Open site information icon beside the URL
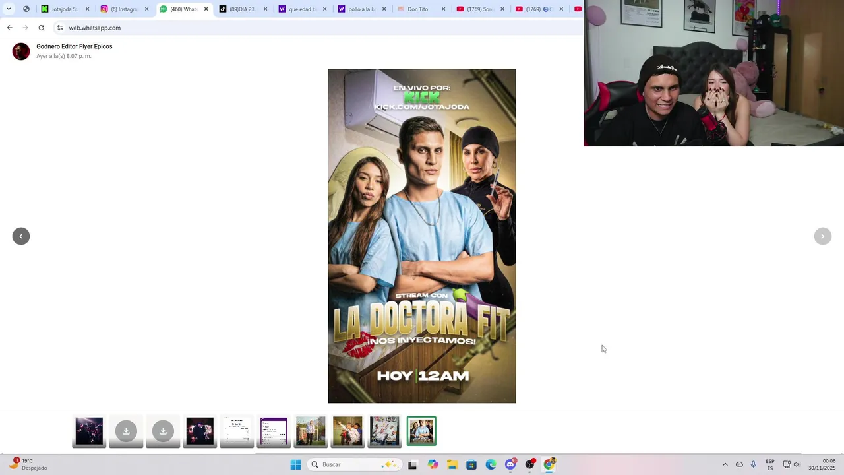844x475 pixels. pyautogui.click(x=60, y=28)
